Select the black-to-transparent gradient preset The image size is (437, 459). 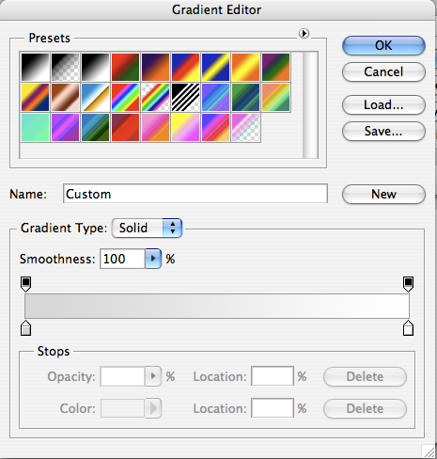(65, 67)
